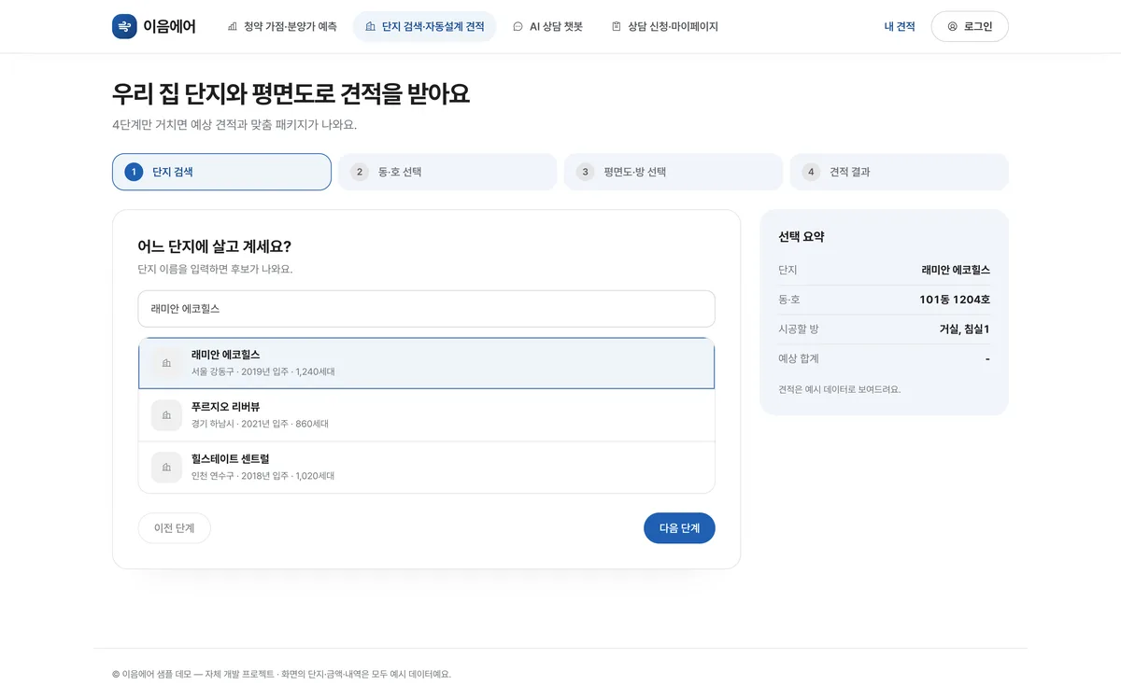Click the user icon in the 로그인 button
The width and height of the screenshot is (1121, 700).
[x=953, y=27]
